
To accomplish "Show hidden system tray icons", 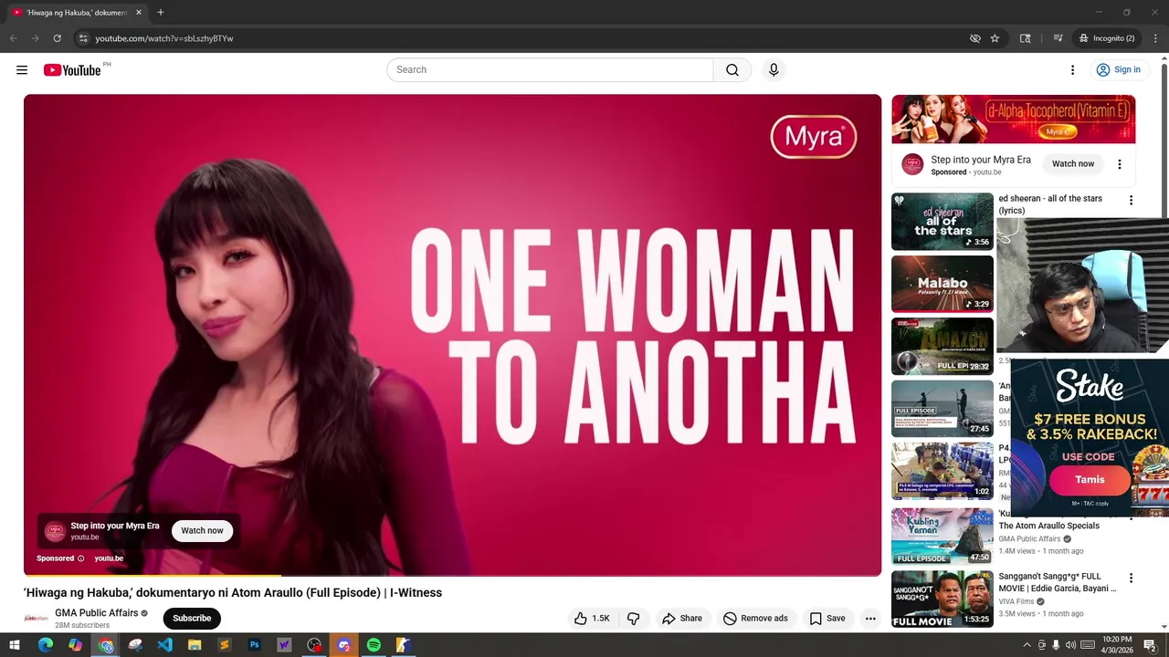I will click(x=1027, y=645).
